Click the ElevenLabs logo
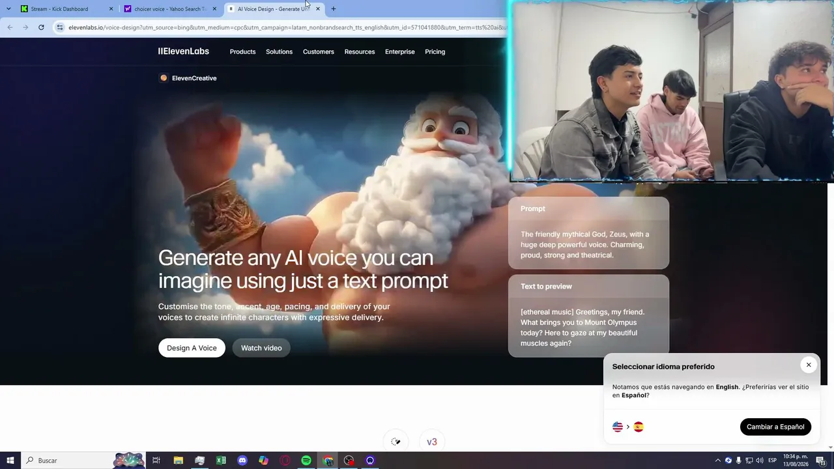 pyautogui.click(x=183, y=51)
